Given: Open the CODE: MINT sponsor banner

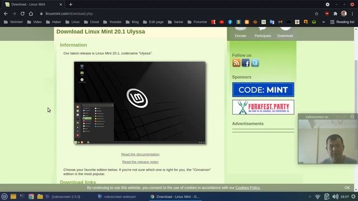Looking at the screenshot, I should pos(263,90).
